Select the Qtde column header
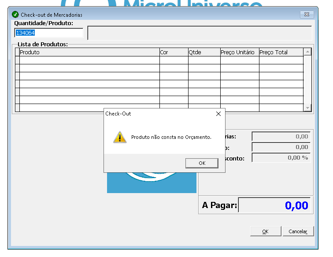 tap(204, 52)
